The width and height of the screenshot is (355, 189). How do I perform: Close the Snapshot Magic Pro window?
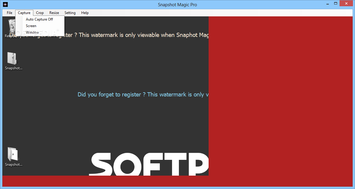tap(346, 3)
